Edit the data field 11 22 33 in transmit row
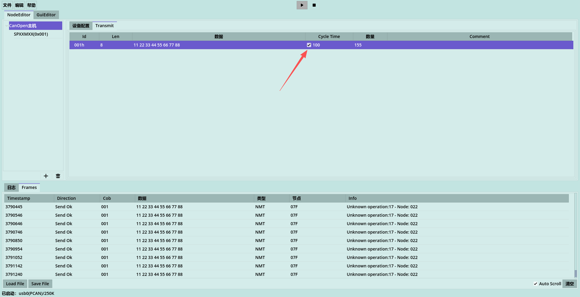The width and height of the screenshot is (580, 297). (x=218, y=45)
